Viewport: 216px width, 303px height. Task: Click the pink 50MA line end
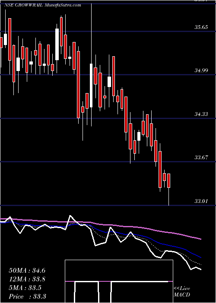200,239
